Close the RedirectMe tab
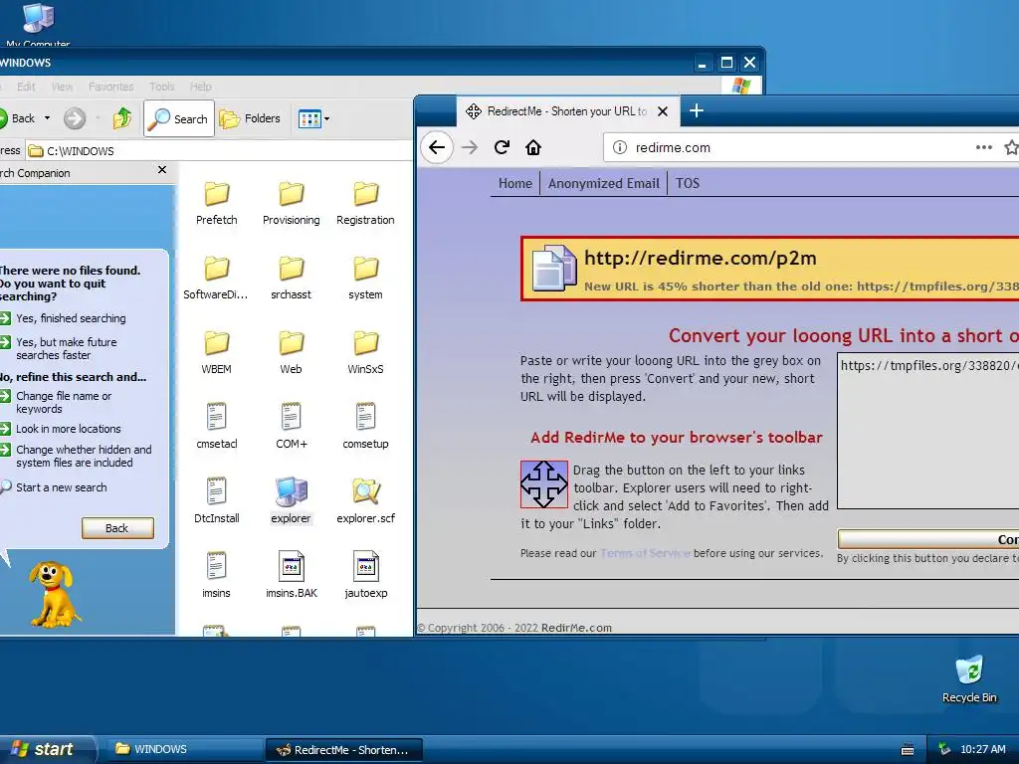 (x=662, y=111)
